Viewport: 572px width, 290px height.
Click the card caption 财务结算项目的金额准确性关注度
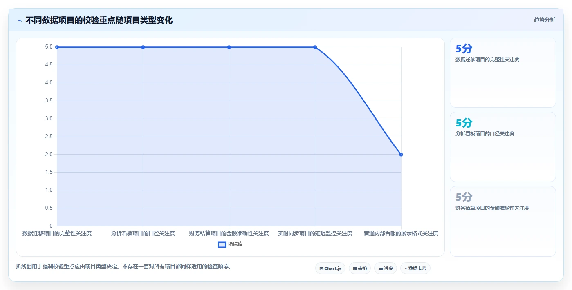click(x=492, y=208)
